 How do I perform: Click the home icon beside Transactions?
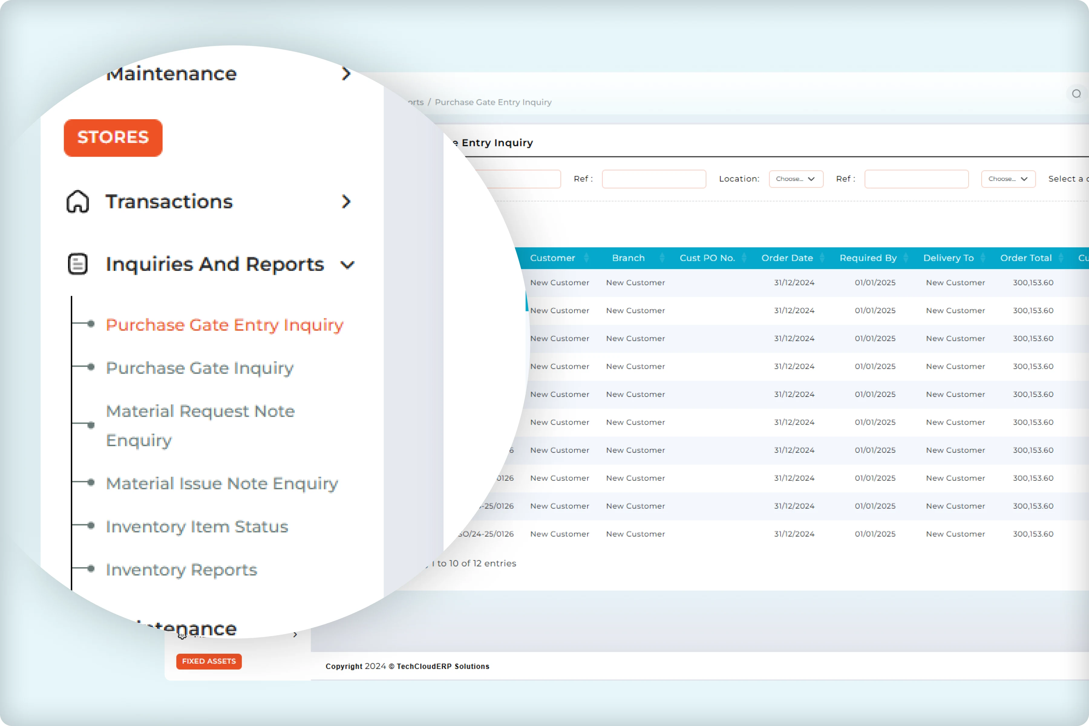click(x=77, y=202)
